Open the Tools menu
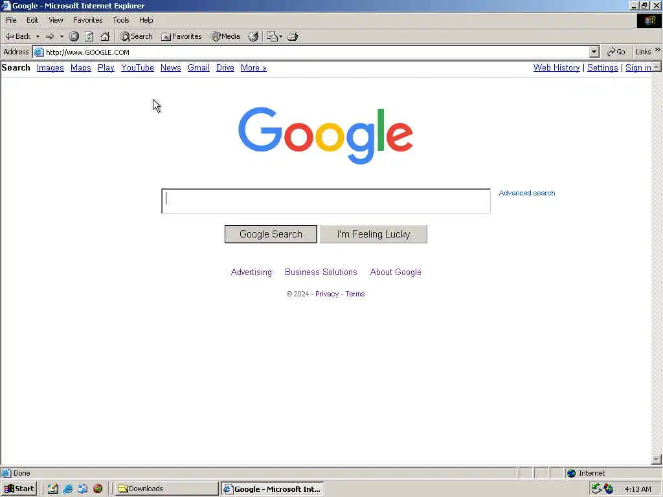663x497 pixels. click(x=121, y=20)
